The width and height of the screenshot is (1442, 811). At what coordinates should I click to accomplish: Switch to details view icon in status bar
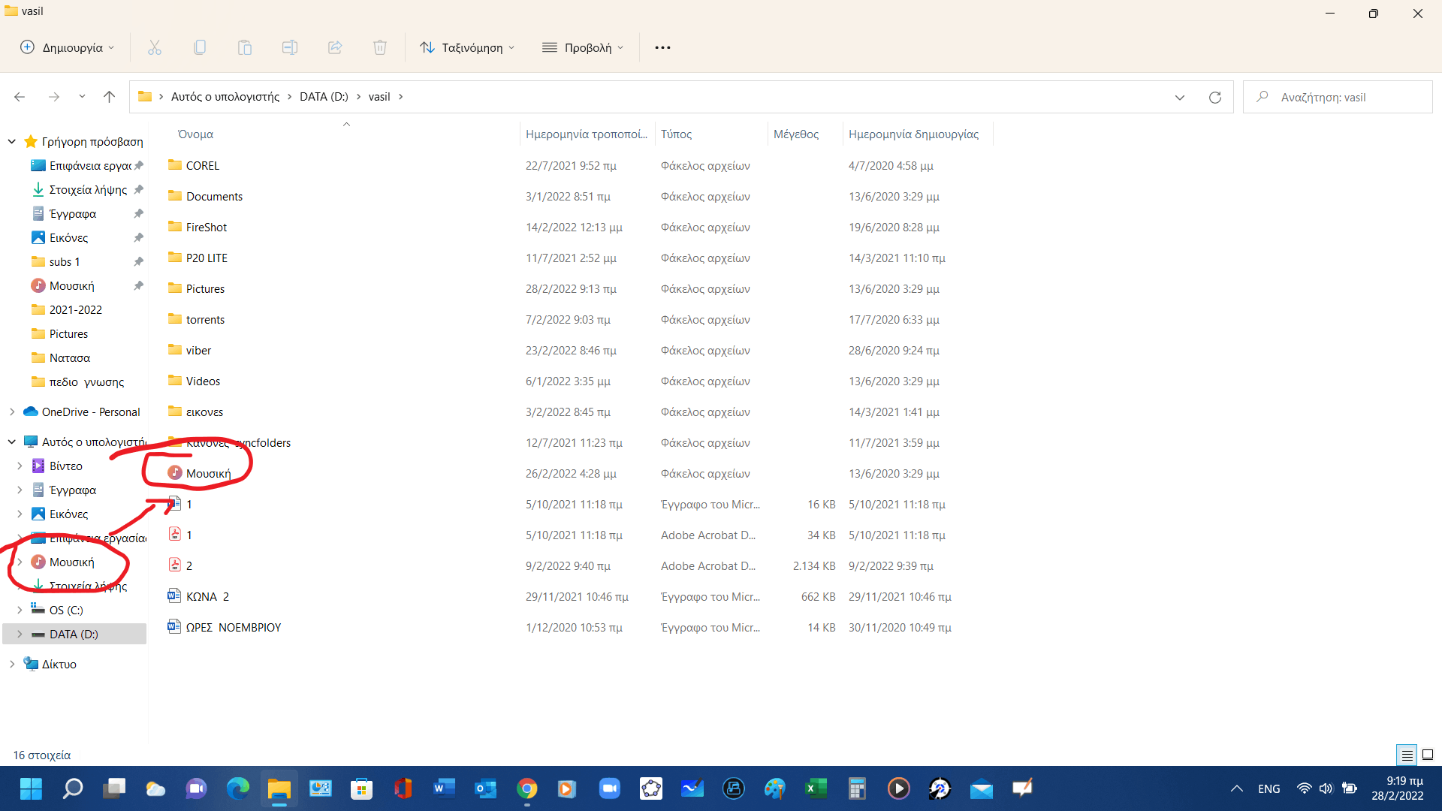click(x=1407, y=755)
